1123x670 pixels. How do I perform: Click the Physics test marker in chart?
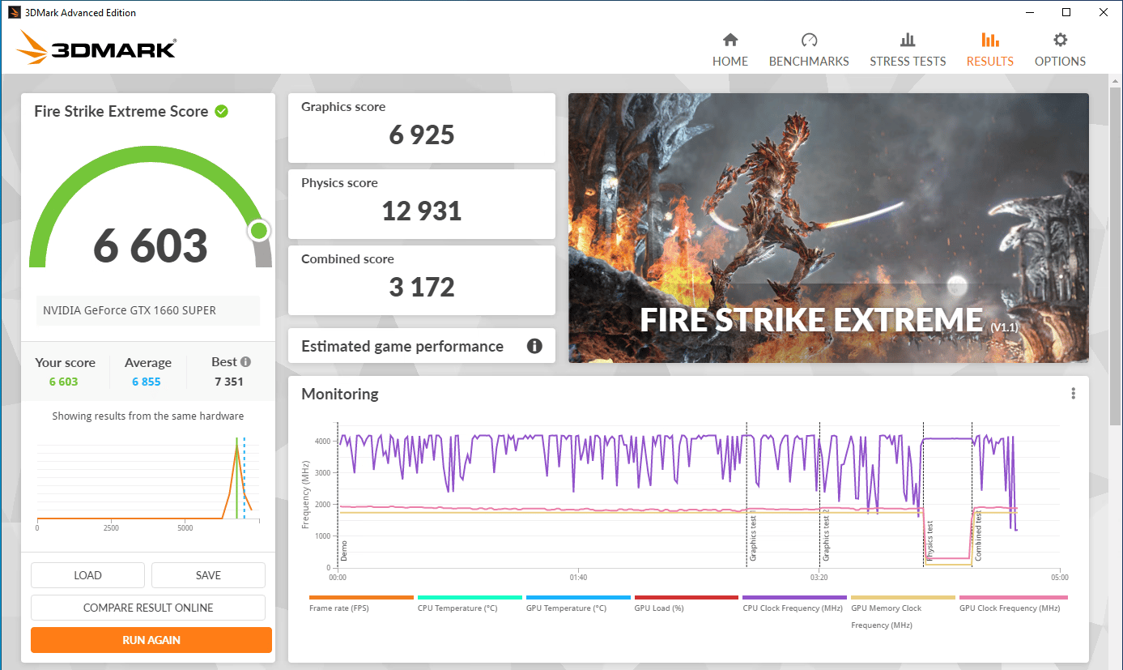(929, 540)
